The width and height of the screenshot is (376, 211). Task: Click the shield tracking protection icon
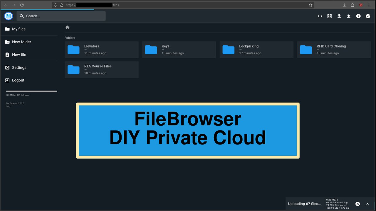(56, 5)
